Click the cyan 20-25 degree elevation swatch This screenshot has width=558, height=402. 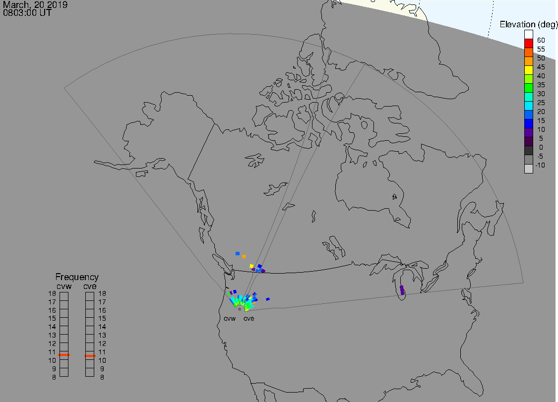pos(528,106)
